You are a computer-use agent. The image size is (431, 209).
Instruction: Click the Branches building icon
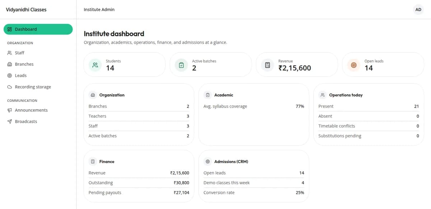pos(10,64)
